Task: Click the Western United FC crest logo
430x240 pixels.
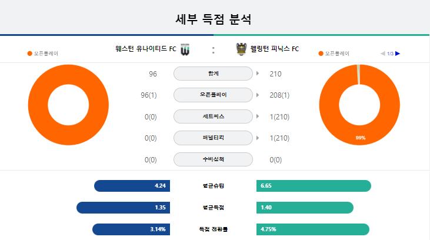Action: pyautogui.click(x=185, y=49)
